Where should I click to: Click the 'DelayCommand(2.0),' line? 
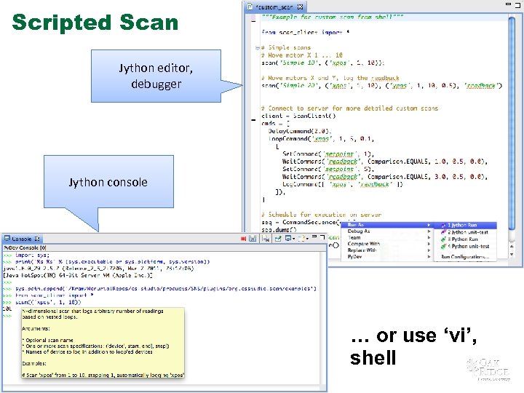300,131
